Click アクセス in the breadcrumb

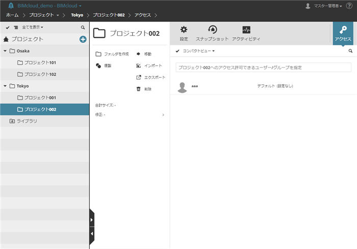(142, 15)
